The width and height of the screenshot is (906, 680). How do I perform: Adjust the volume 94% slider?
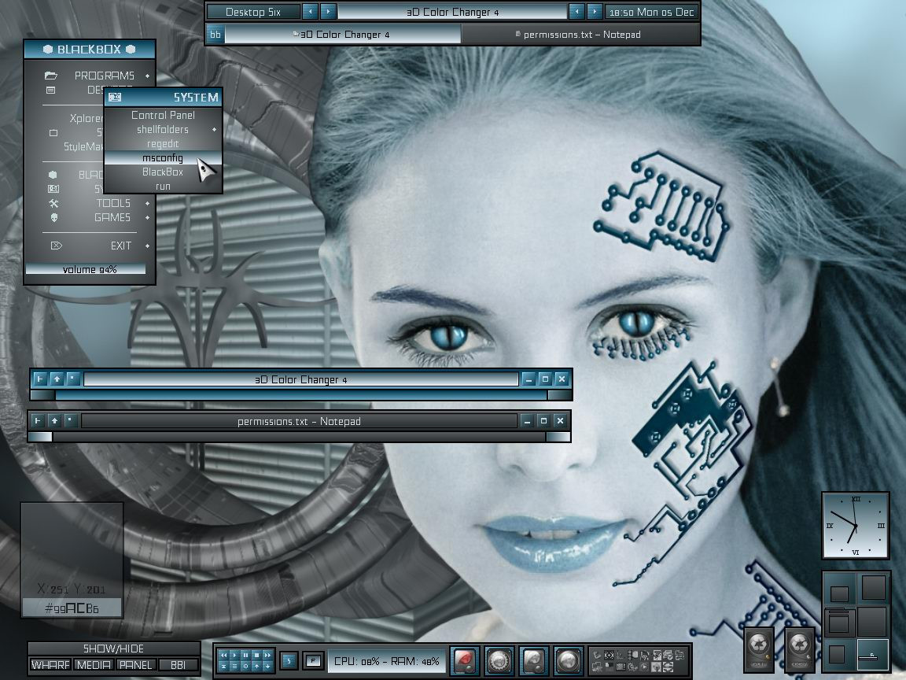tap(86, 269)
